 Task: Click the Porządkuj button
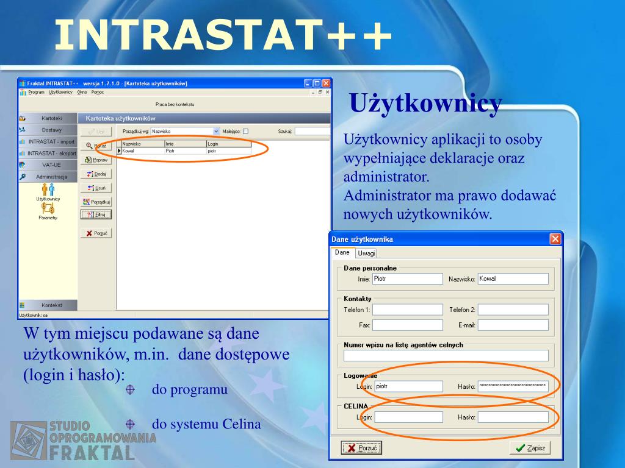pyautogui.click(x=96, y=202)
